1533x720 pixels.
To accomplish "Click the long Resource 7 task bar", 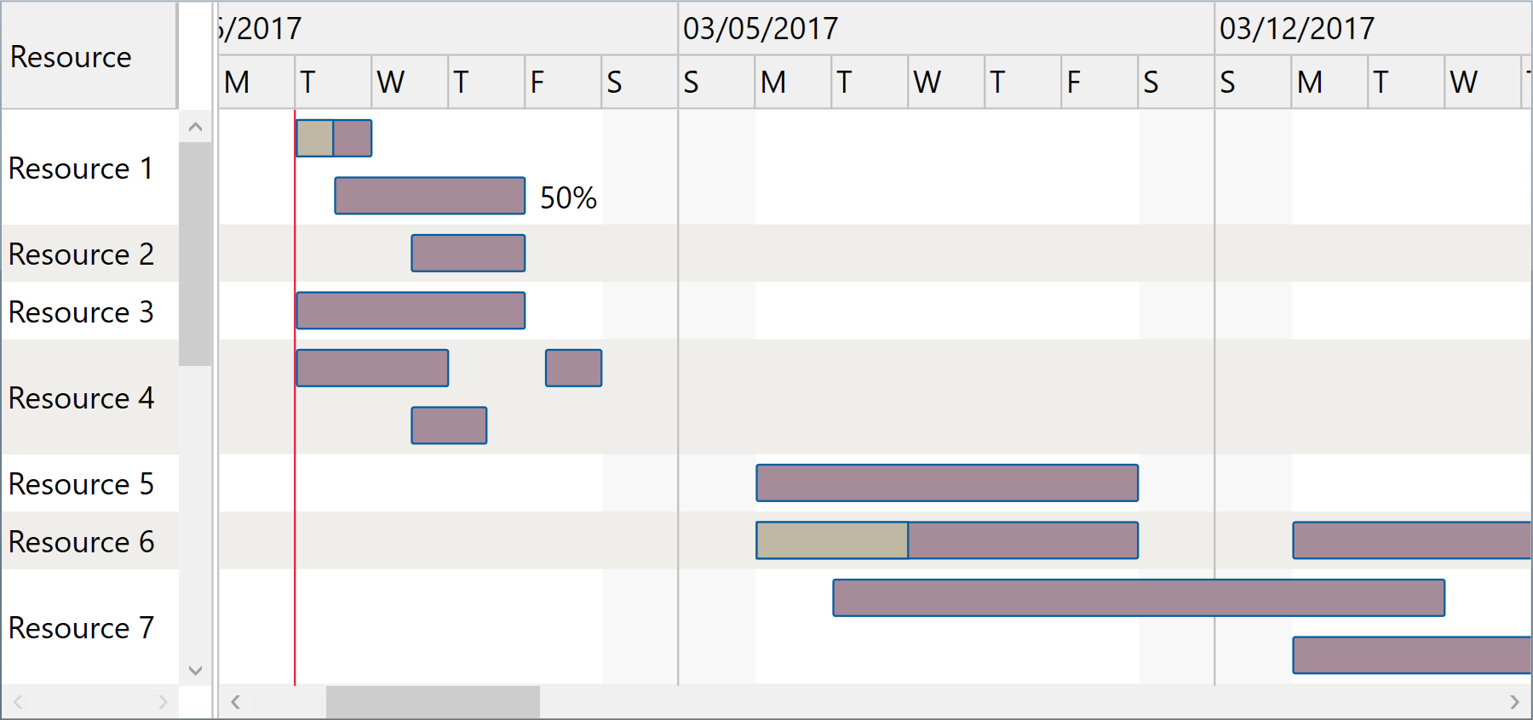I will pyautogui.click(x=1137, y=597).
